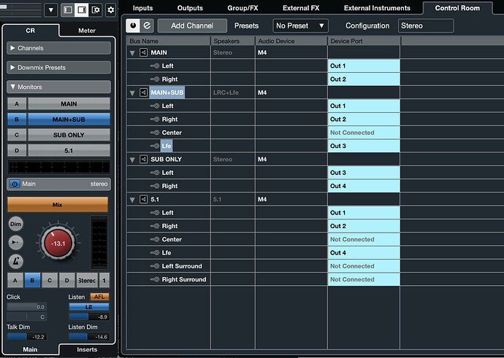504x358 pixels.
Task: Open the External FX tab
Action: coord(301,8)
